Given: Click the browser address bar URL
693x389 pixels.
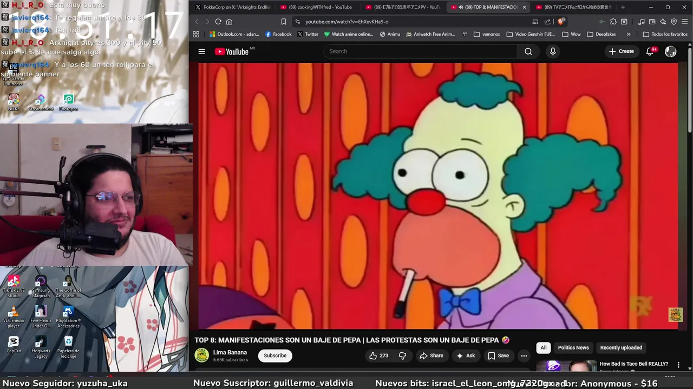Looking at the screenshot, I should point(346,22).
